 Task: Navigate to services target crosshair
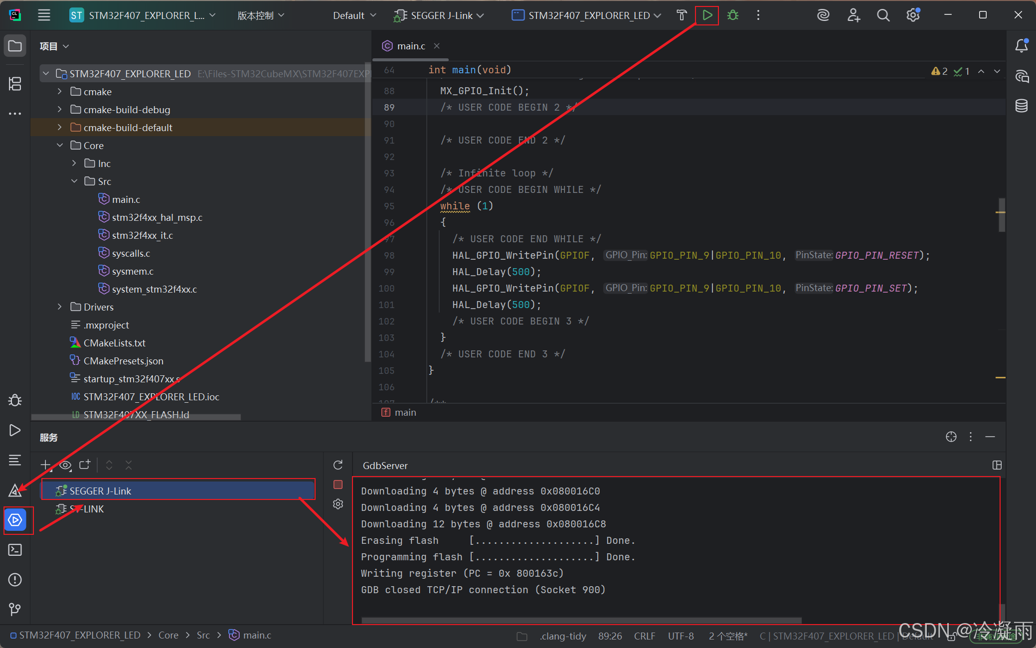click(x=951, y=437)
